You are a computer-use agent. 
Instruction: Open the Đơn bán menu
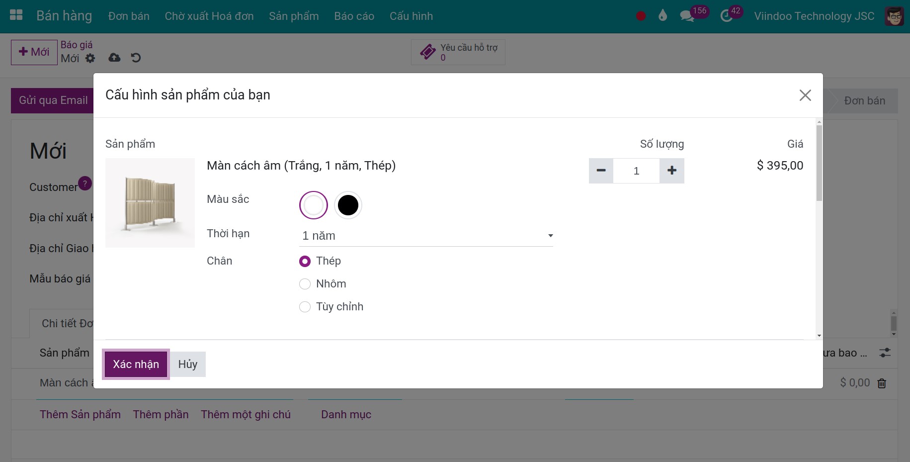129,16
